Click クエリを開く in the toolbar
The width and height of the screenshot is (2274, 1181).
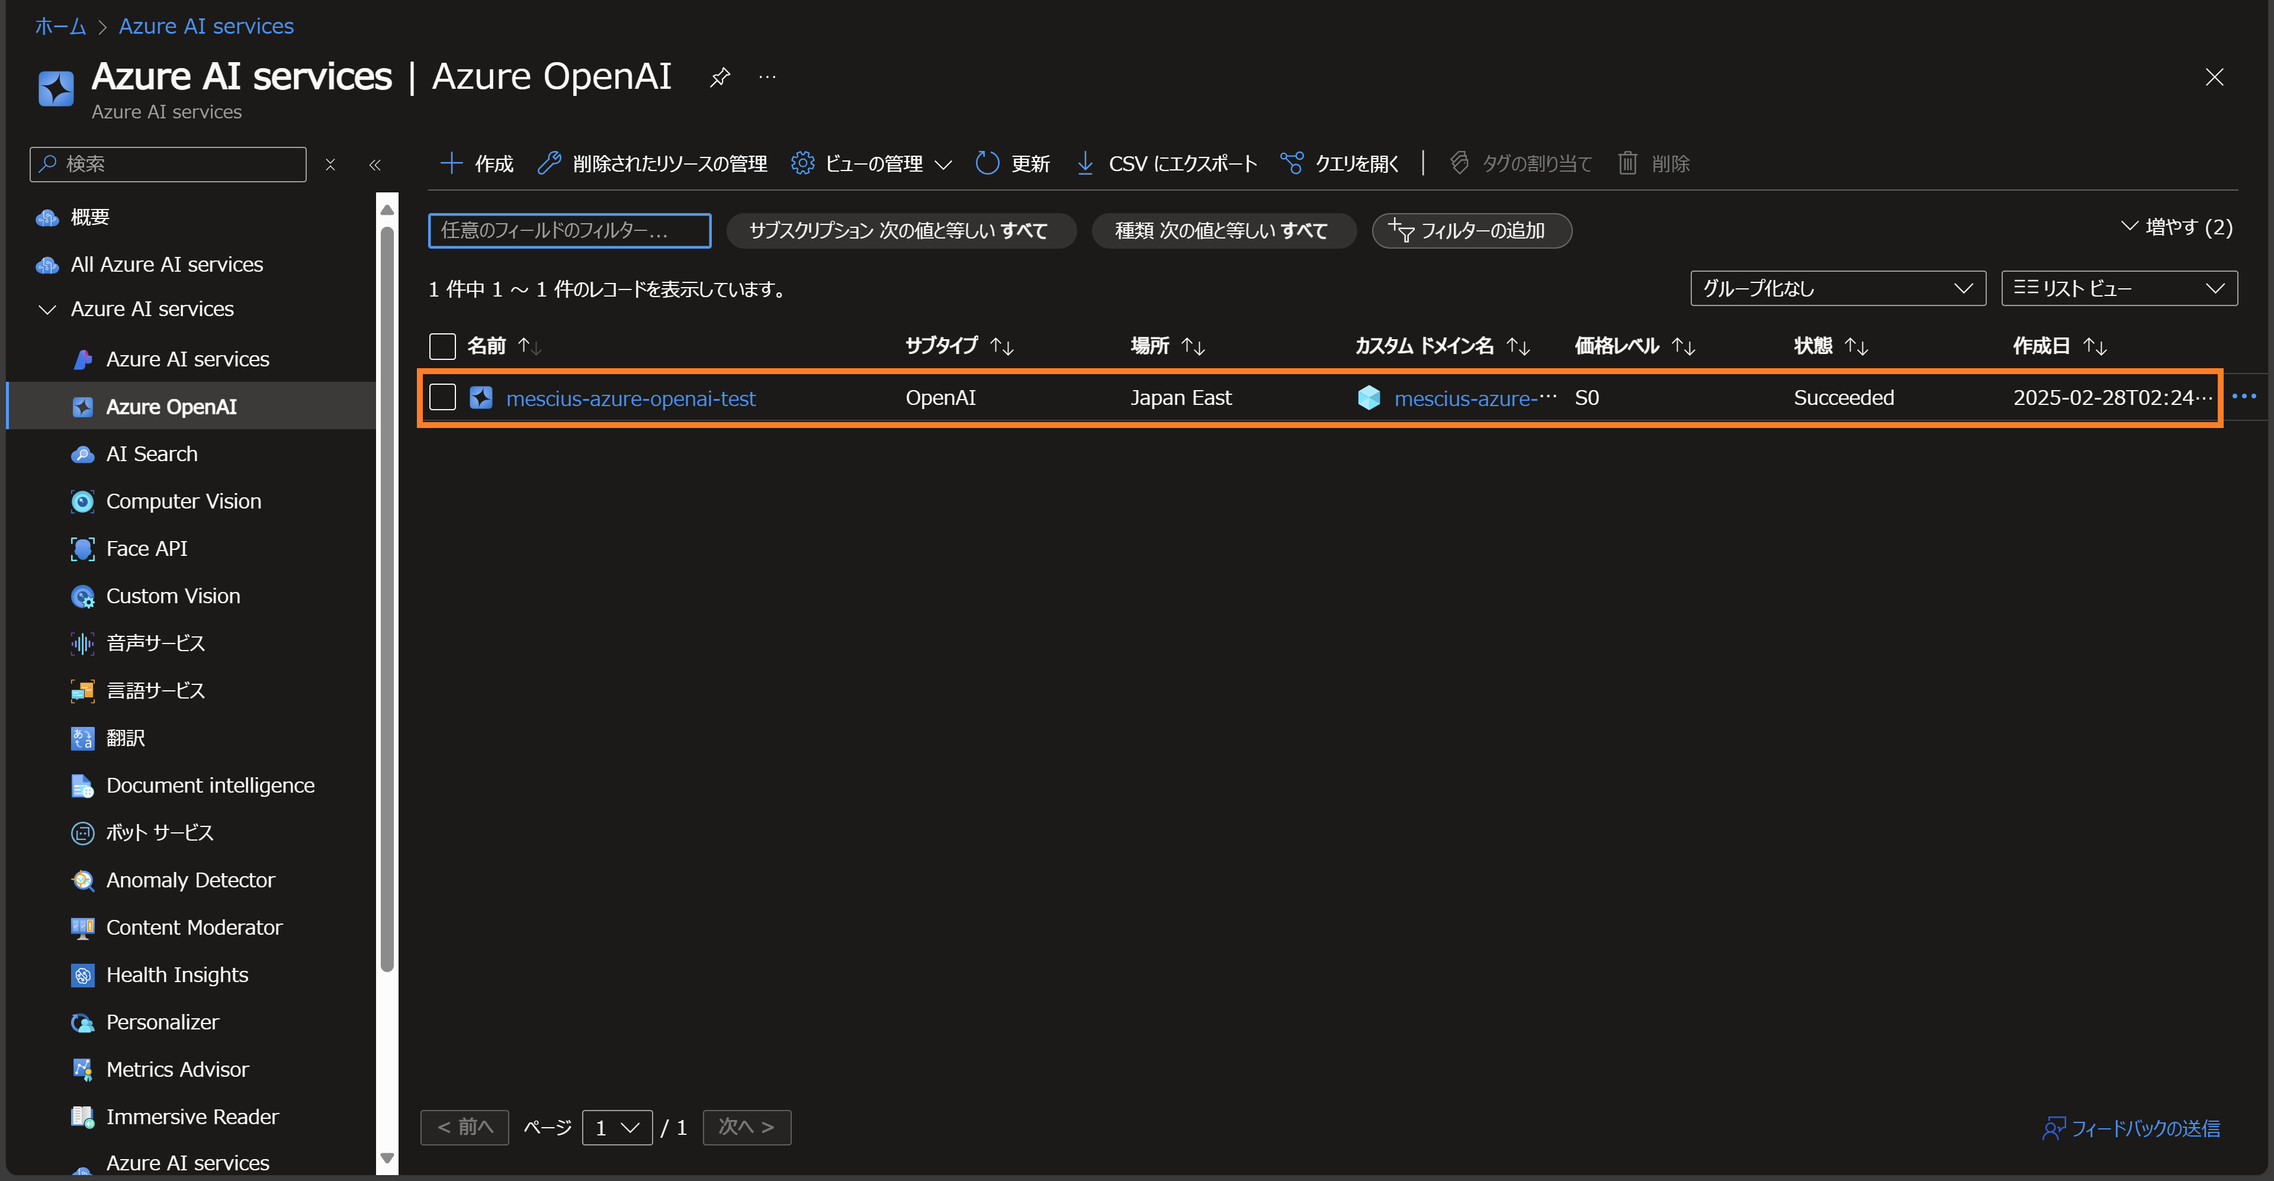[x=1339, y=163]
